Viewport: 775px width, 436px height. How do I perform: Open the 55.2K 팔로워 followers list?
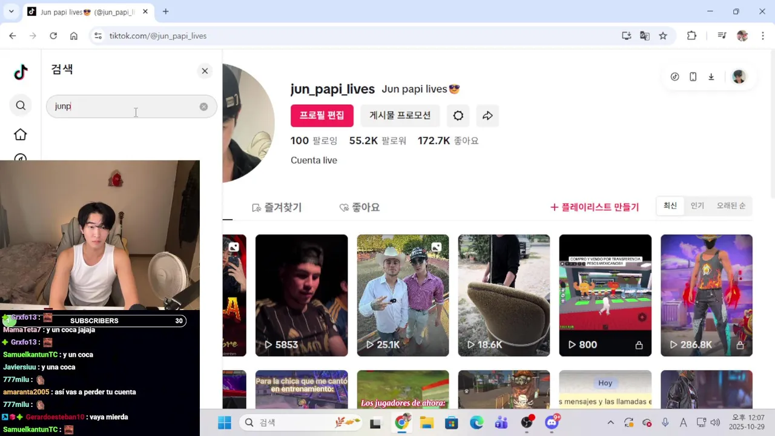coord(377,140)
